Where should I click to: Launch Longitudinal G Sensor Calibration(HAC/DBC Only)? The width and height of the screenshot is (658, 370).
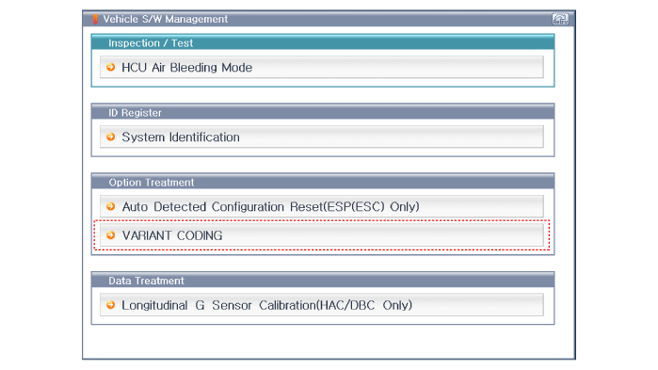click(321, 305)
